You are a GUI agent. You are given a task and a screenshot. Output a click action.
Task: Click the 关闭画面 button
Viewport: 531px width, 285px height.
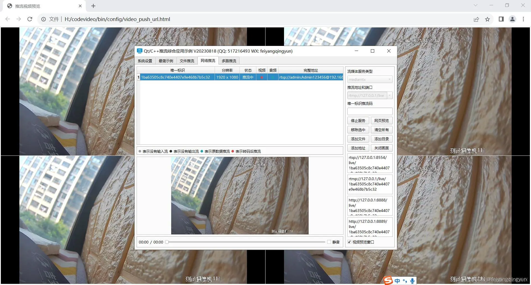pyautogui.click(x=382, y=148)
